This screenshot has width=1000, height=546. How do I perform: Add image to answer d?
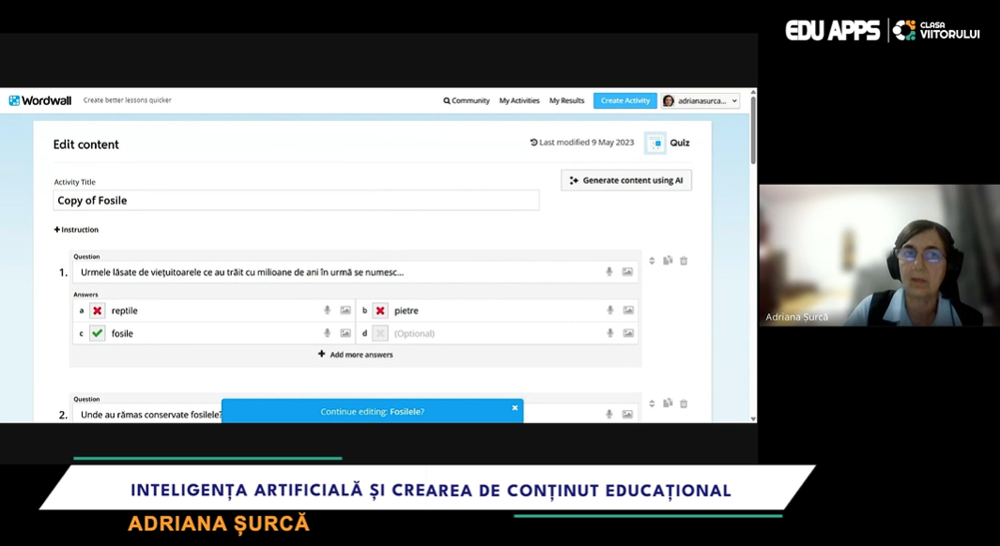coord(629,333)
